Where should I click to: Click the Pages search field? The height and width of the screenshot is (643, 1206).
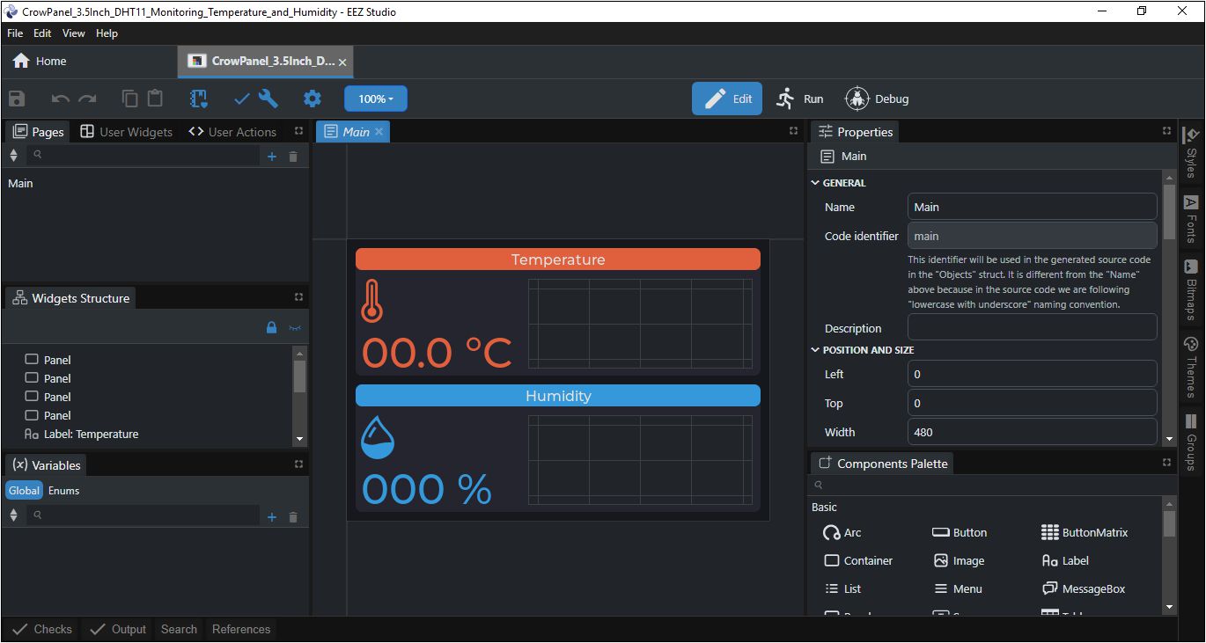pos(142,156)
